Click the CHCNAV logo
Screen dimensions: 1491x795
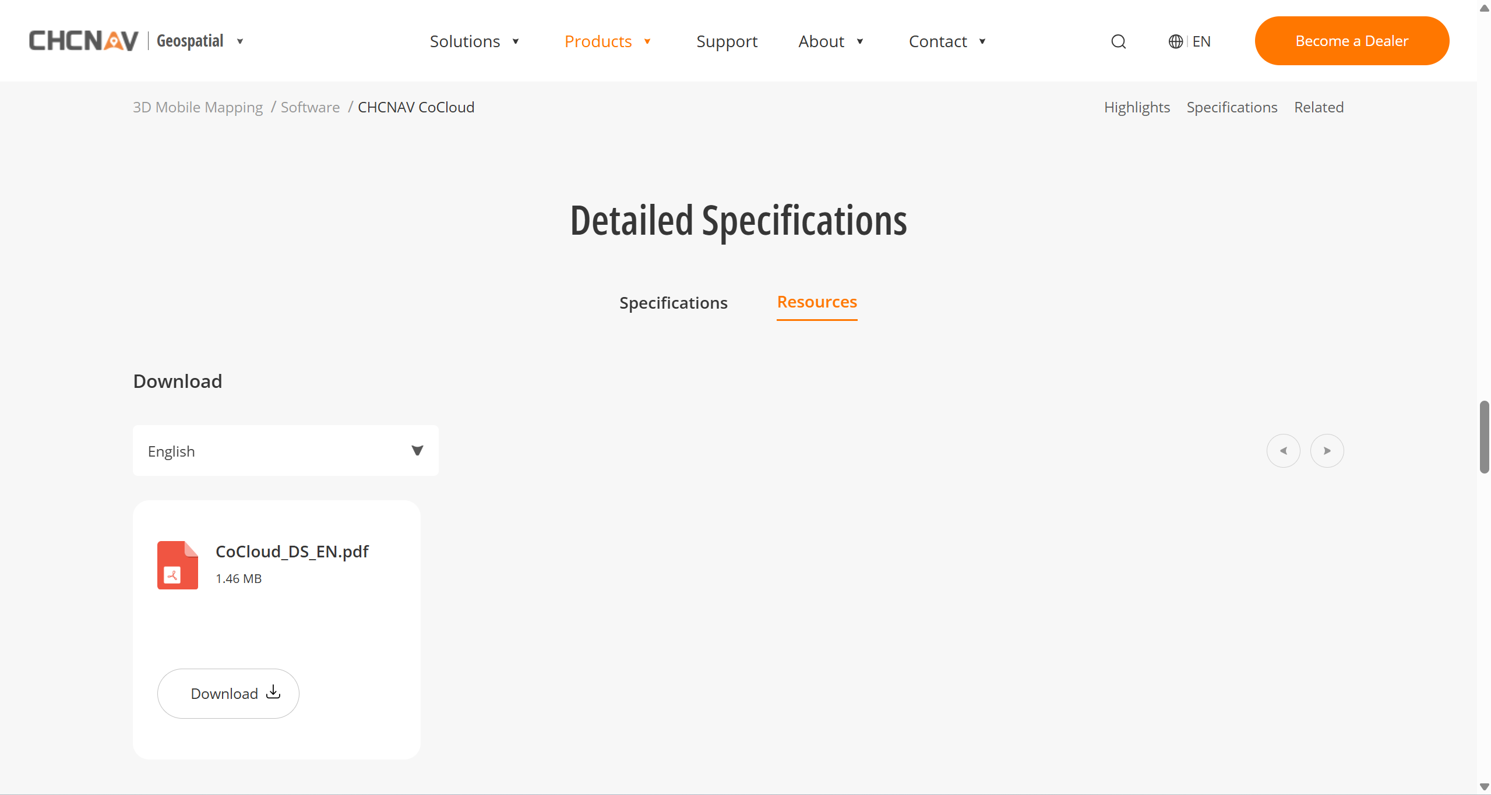(x=83, y=41)
